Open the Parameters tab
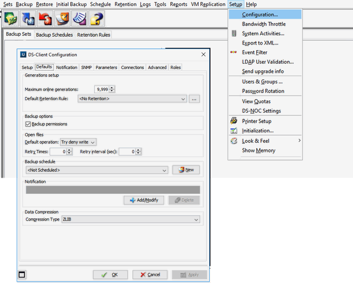The height and width of the screenshot is (283, 353). 106,68
